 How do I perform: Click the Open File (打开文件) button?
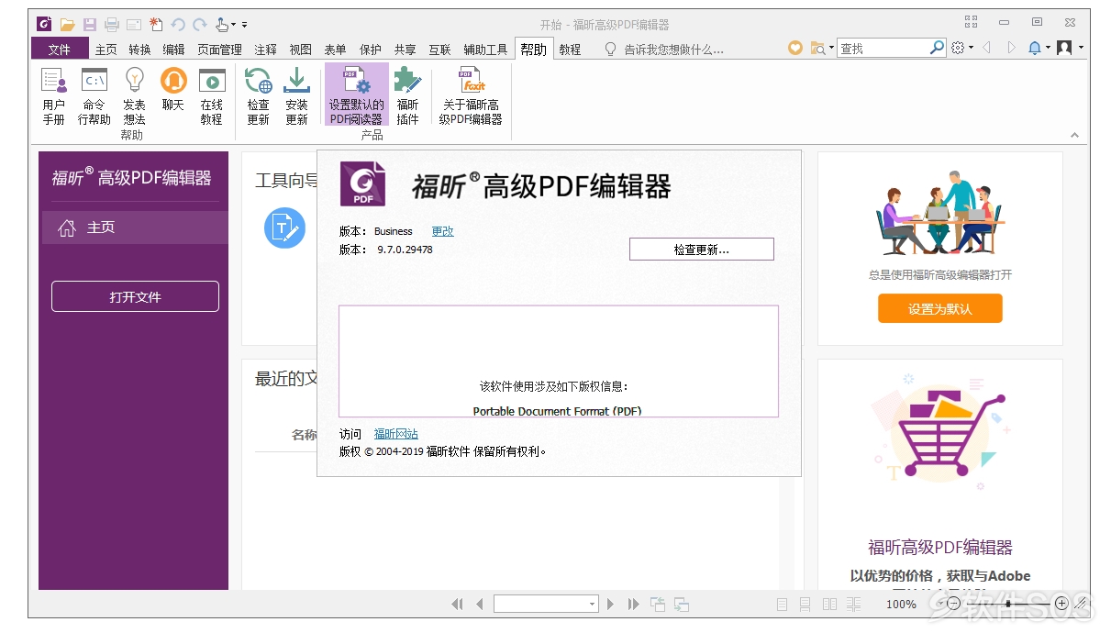(135, 296)
